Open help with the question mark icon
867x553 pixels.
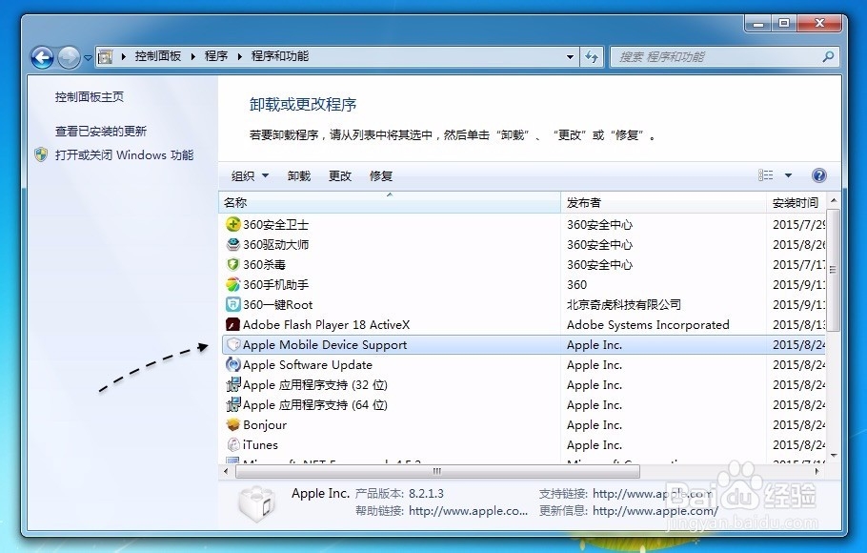point(819,175)
